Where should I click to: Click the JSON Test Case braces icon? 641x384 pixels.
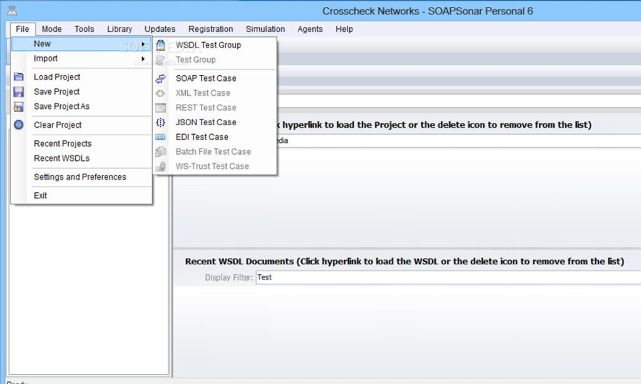tap(161, 122)
